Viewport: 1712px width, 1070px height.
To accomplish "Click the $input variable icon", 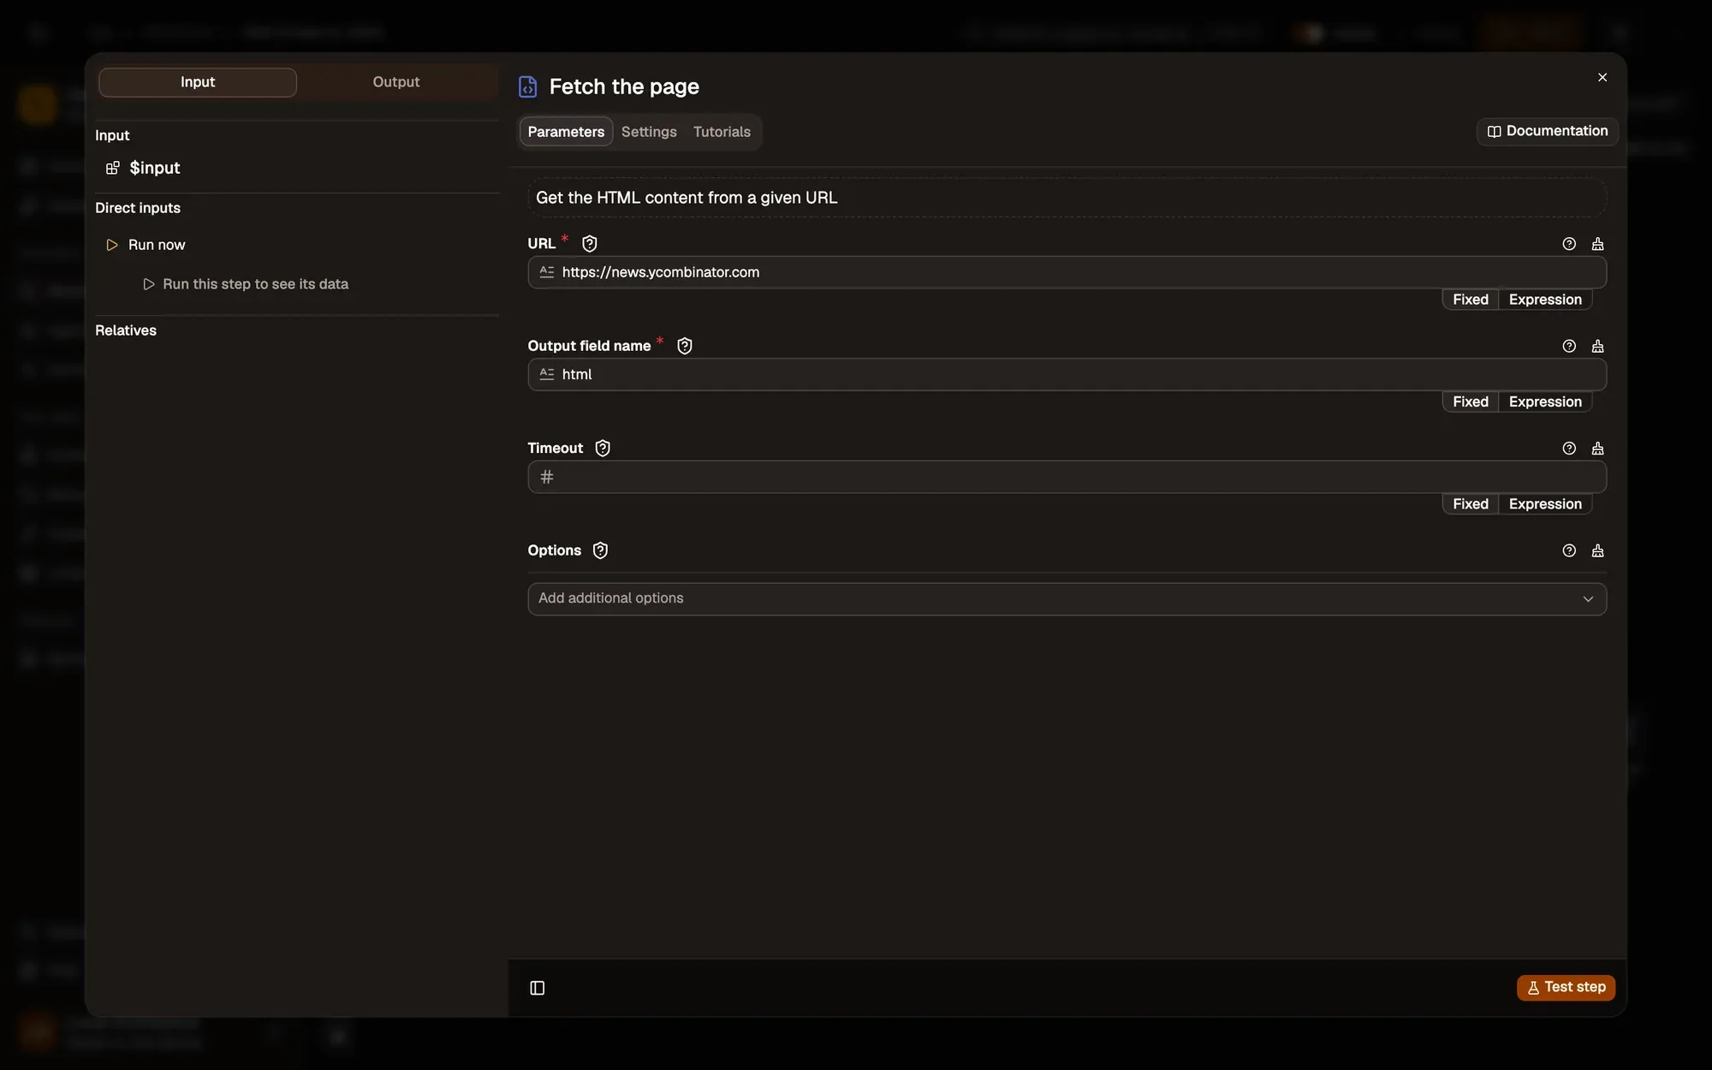I will [112, 168].
